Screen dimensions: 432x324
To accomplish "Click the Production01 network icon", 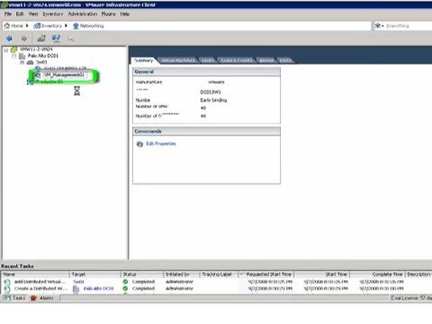I will click(31, 82).
